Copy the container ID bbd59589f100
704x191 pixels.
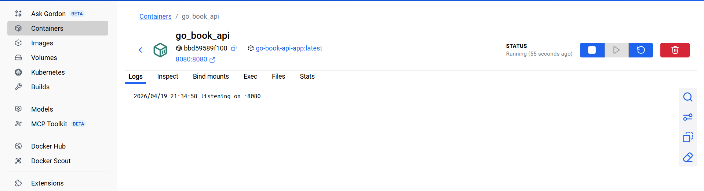tap(234, 48)
